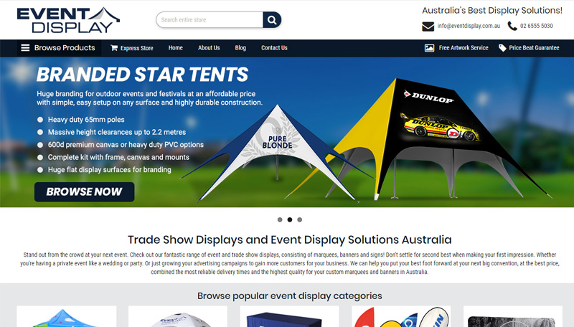Image resolution: width=574 pixels, height=327 pixels.
Task: Click the envelope email icon
Action: point(428,27)
